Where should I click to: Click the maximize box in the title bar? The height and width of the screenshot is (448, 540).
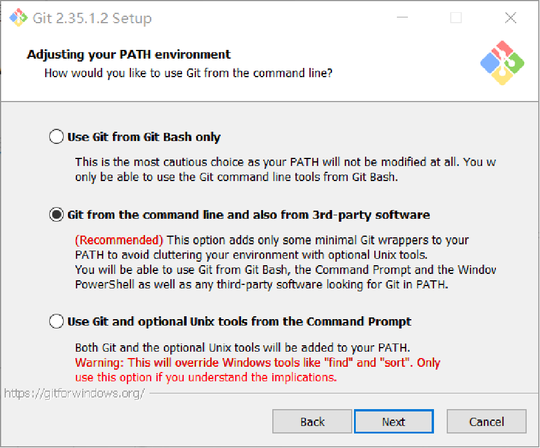tap(456, 18)
